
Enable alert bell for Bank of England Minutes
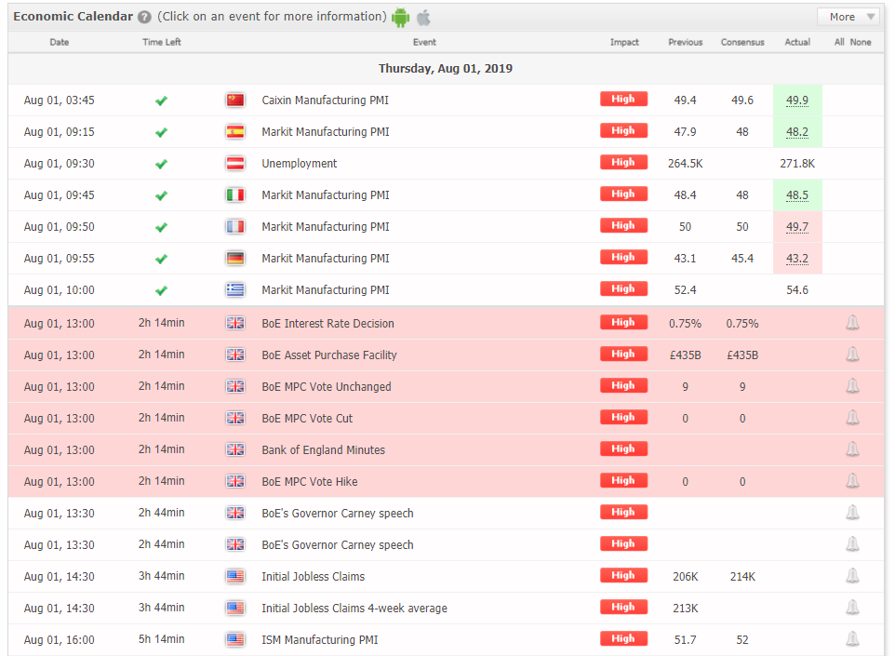click(852, 449)
